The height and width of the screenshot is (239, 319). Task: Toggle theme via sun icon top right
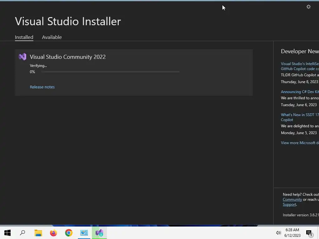tap(308, 7)
